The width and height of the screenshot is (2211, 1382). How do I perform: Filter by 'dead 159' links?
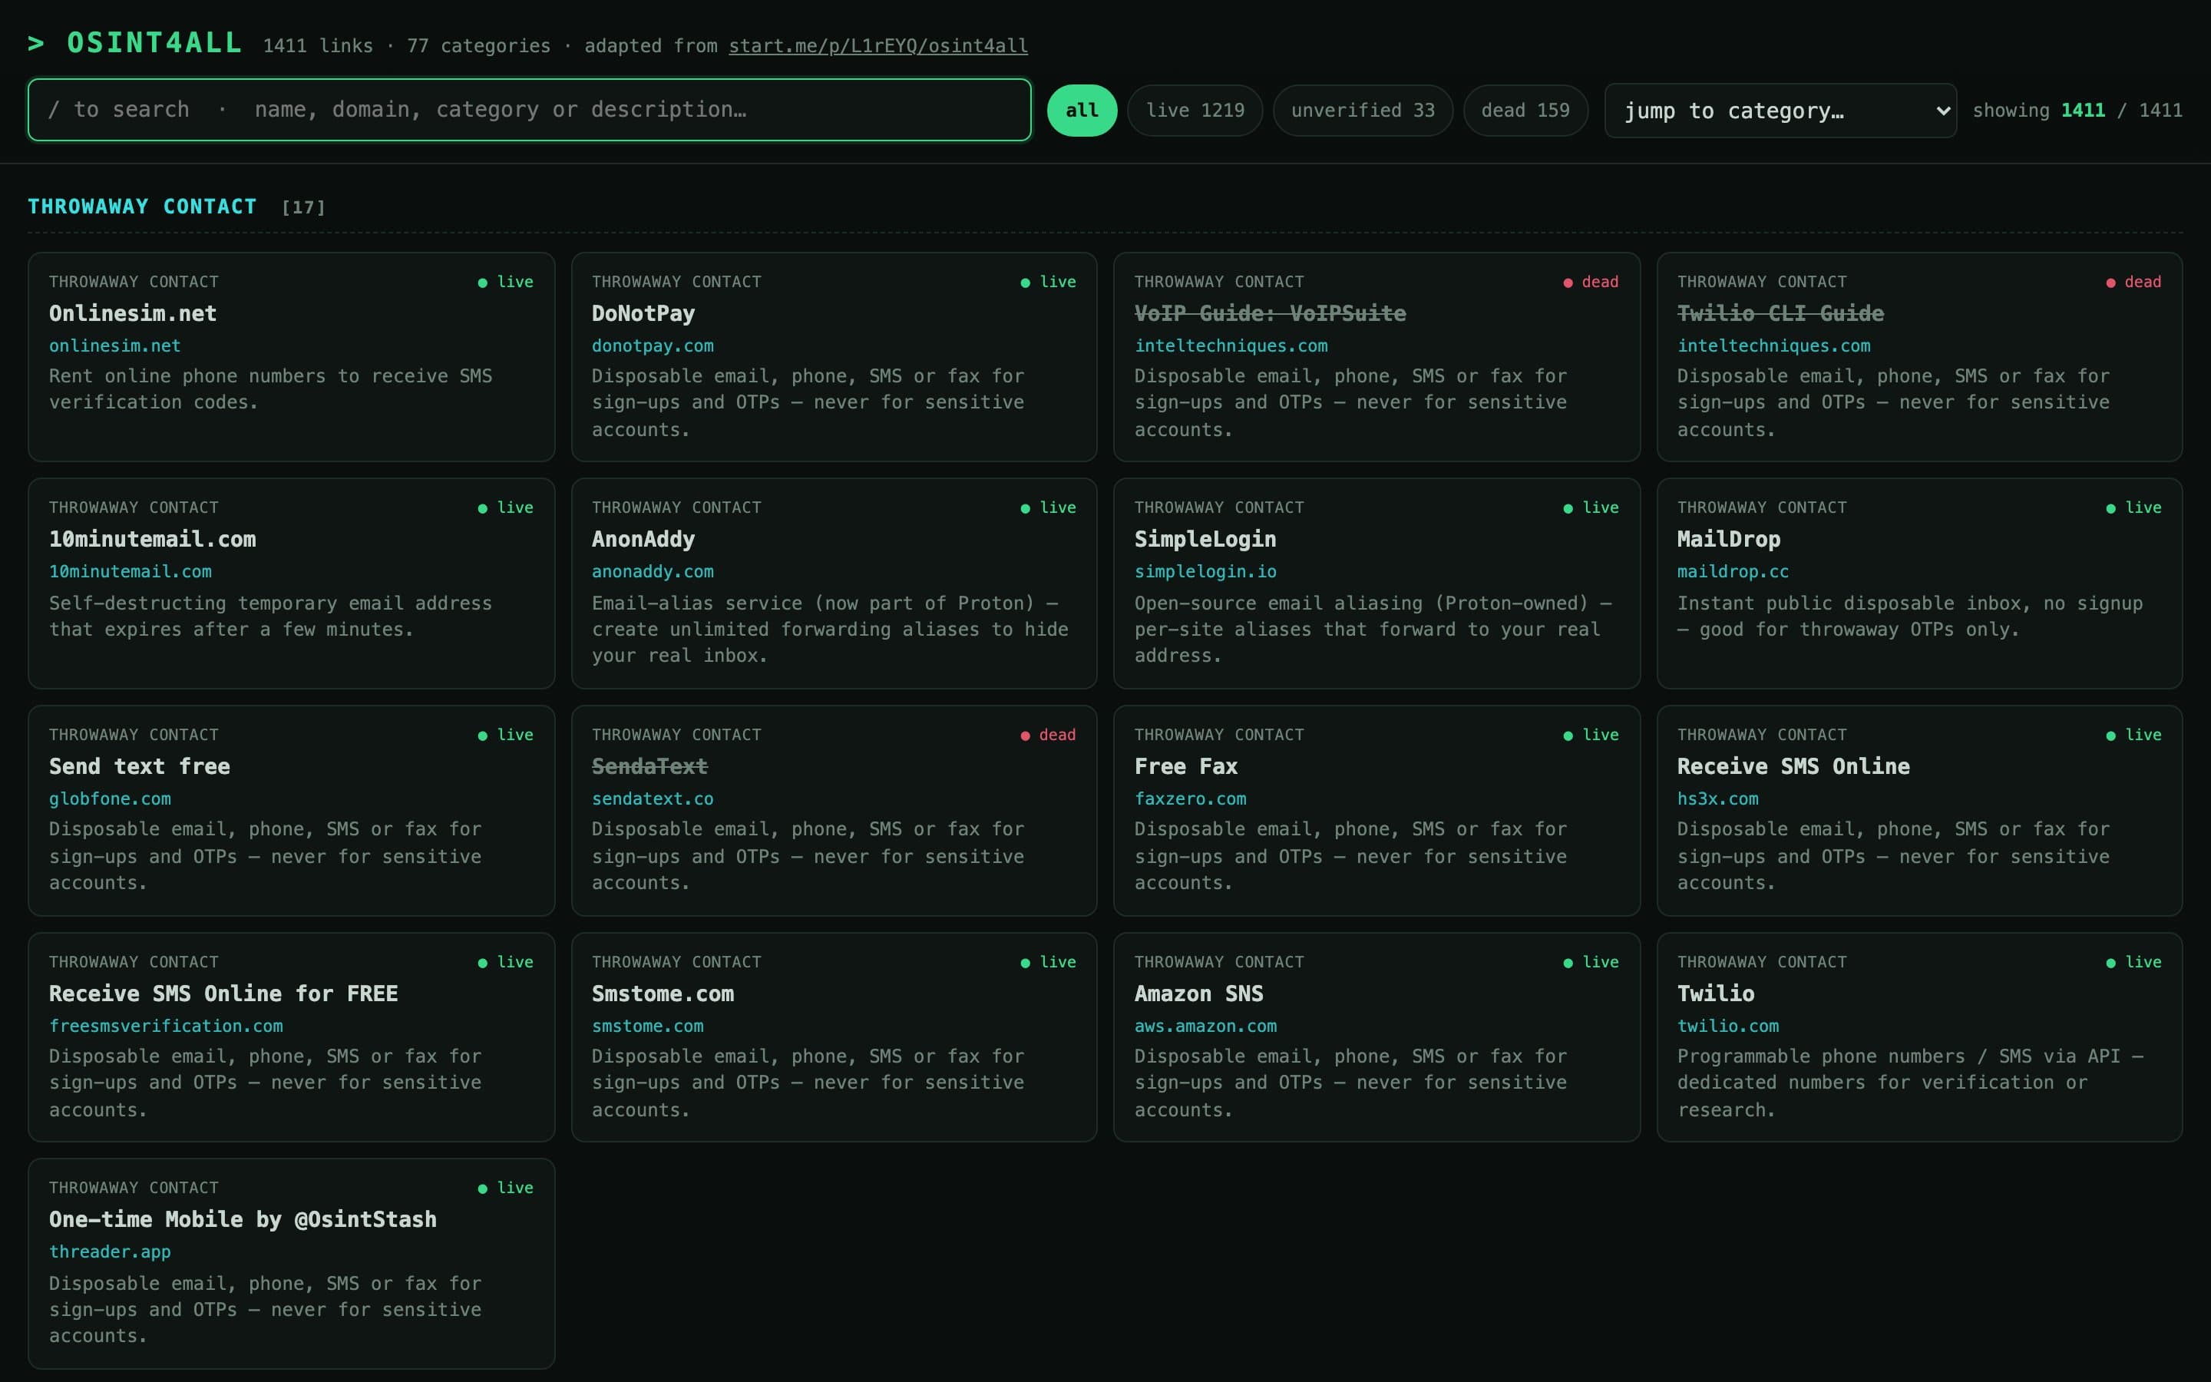tap(1525, 111)
